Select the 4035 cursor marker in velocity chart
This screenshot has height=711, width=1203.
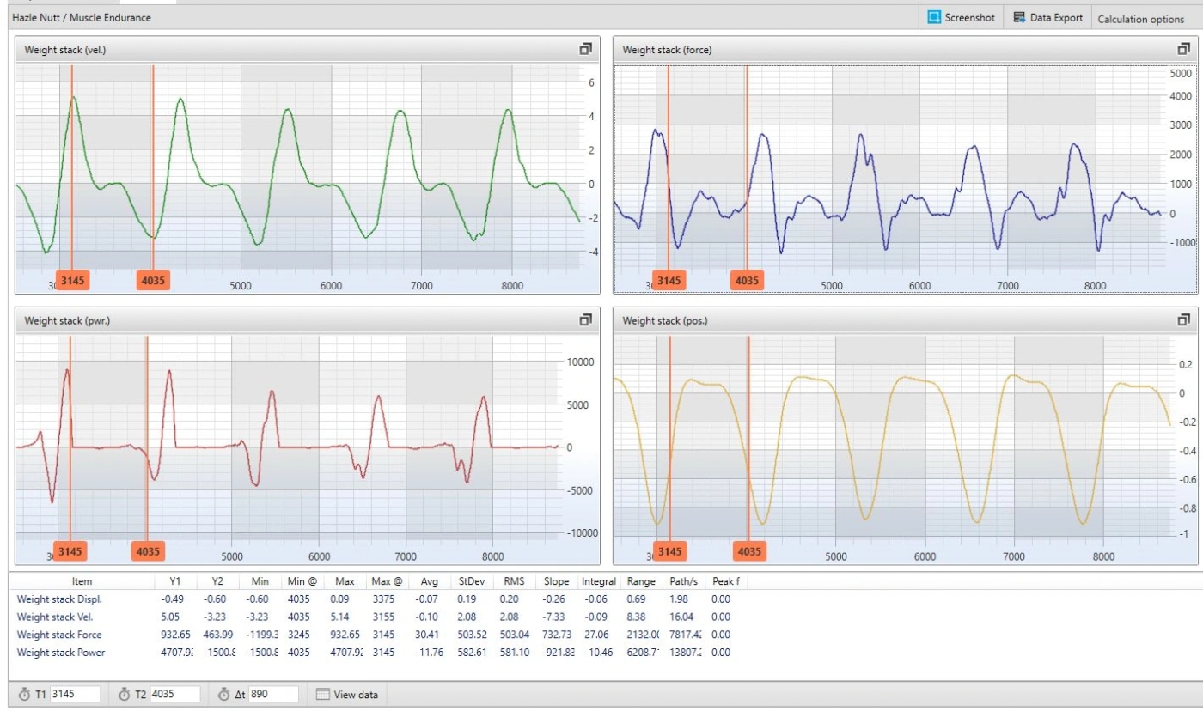(153, 280)
